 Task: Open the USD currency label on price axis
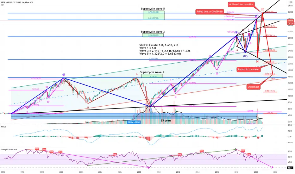click(x=291, y=2)
